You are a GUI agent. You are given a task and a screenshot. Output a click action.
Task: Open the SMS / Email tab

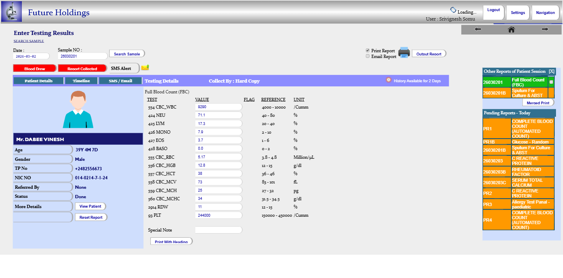[120, 81]
